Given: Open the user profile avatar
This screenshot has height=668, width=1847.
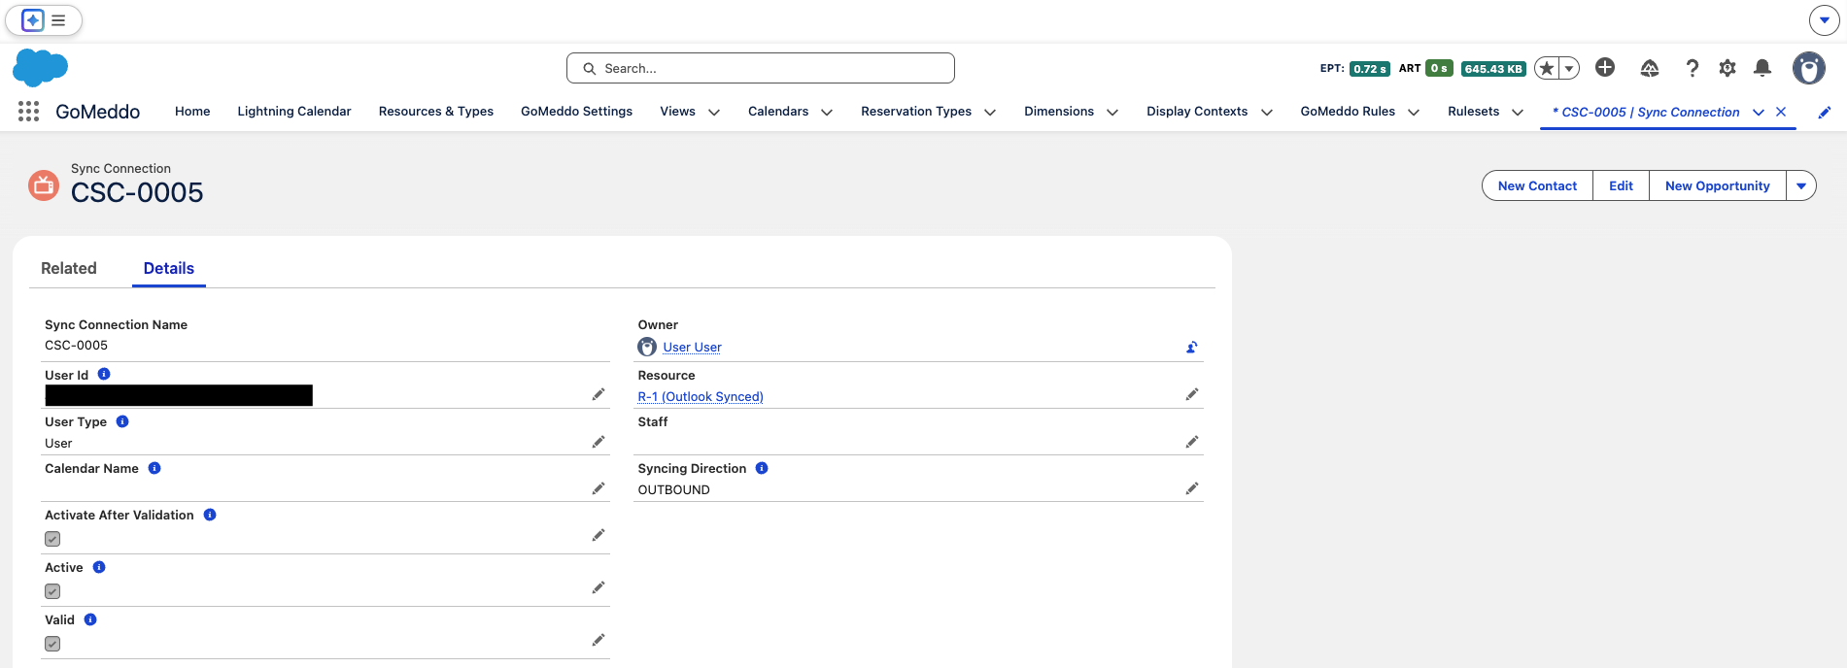Looking at the screenshot, I should (x=1809, y=68).
